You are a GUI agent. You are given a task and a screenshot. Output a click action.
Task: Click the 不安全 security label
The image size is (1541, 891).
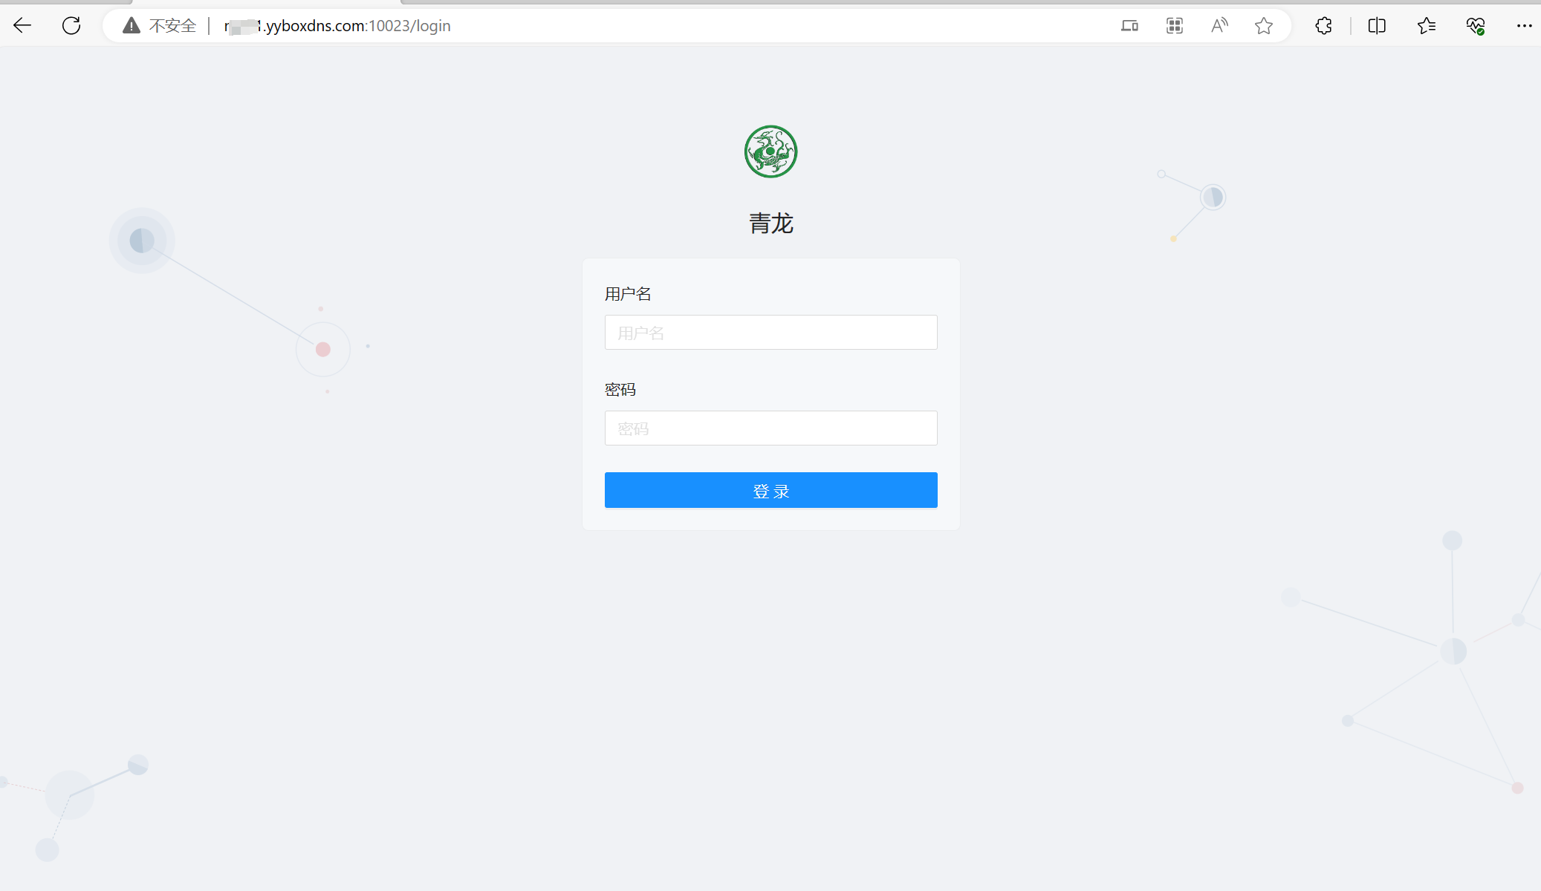(172, 26)
